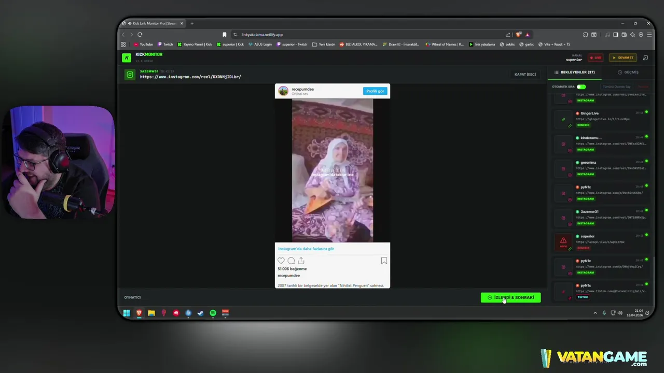Reload the page with refresh icon
Screen dimensions: 664x373
(140, 35)
